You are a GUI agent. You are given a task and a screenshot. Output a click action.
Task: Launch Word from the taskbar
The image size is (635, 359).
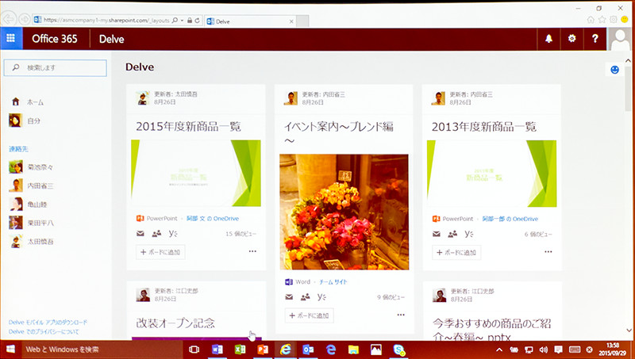coord(217,349)
